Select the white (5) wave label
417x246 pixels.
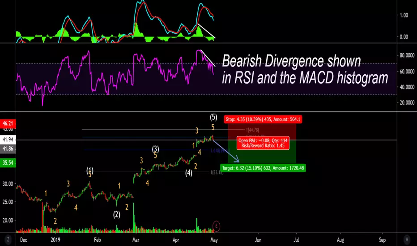tap(213, 117)
